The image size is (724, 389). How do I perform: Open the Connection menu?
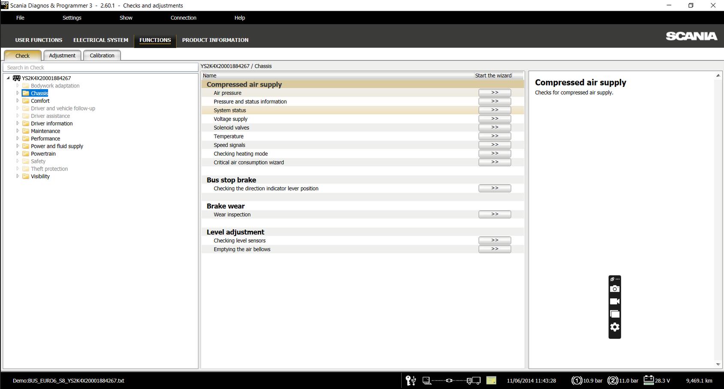(183, 18)
